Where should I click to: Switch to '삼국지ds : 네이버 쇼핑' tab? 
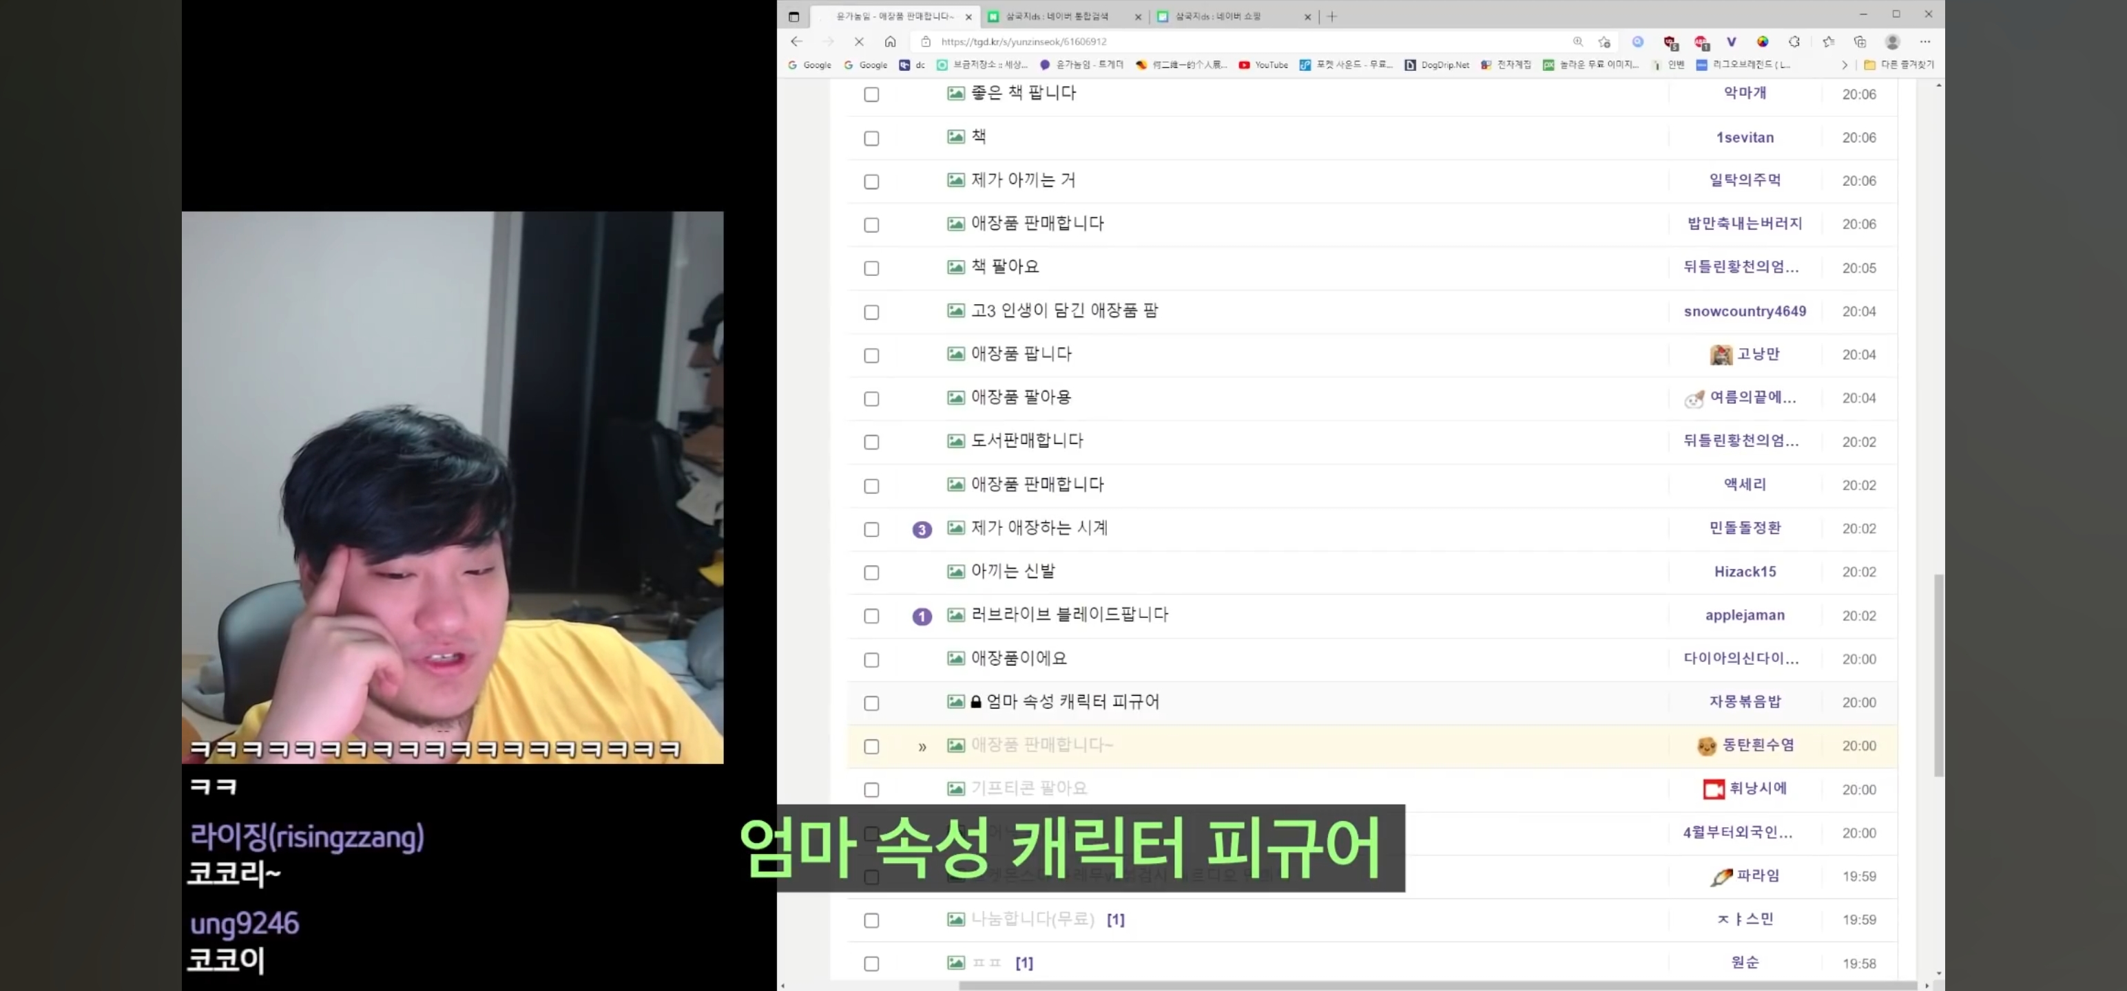[1218, 17]
